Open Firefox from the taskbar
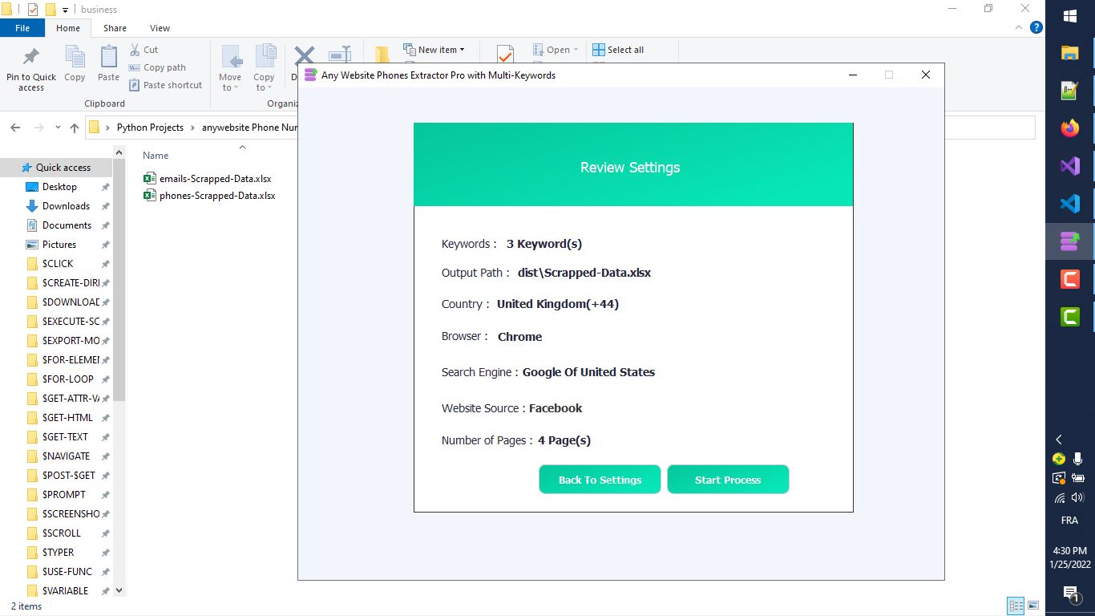Screen dimensions: 1095x616 (1070, 128)
